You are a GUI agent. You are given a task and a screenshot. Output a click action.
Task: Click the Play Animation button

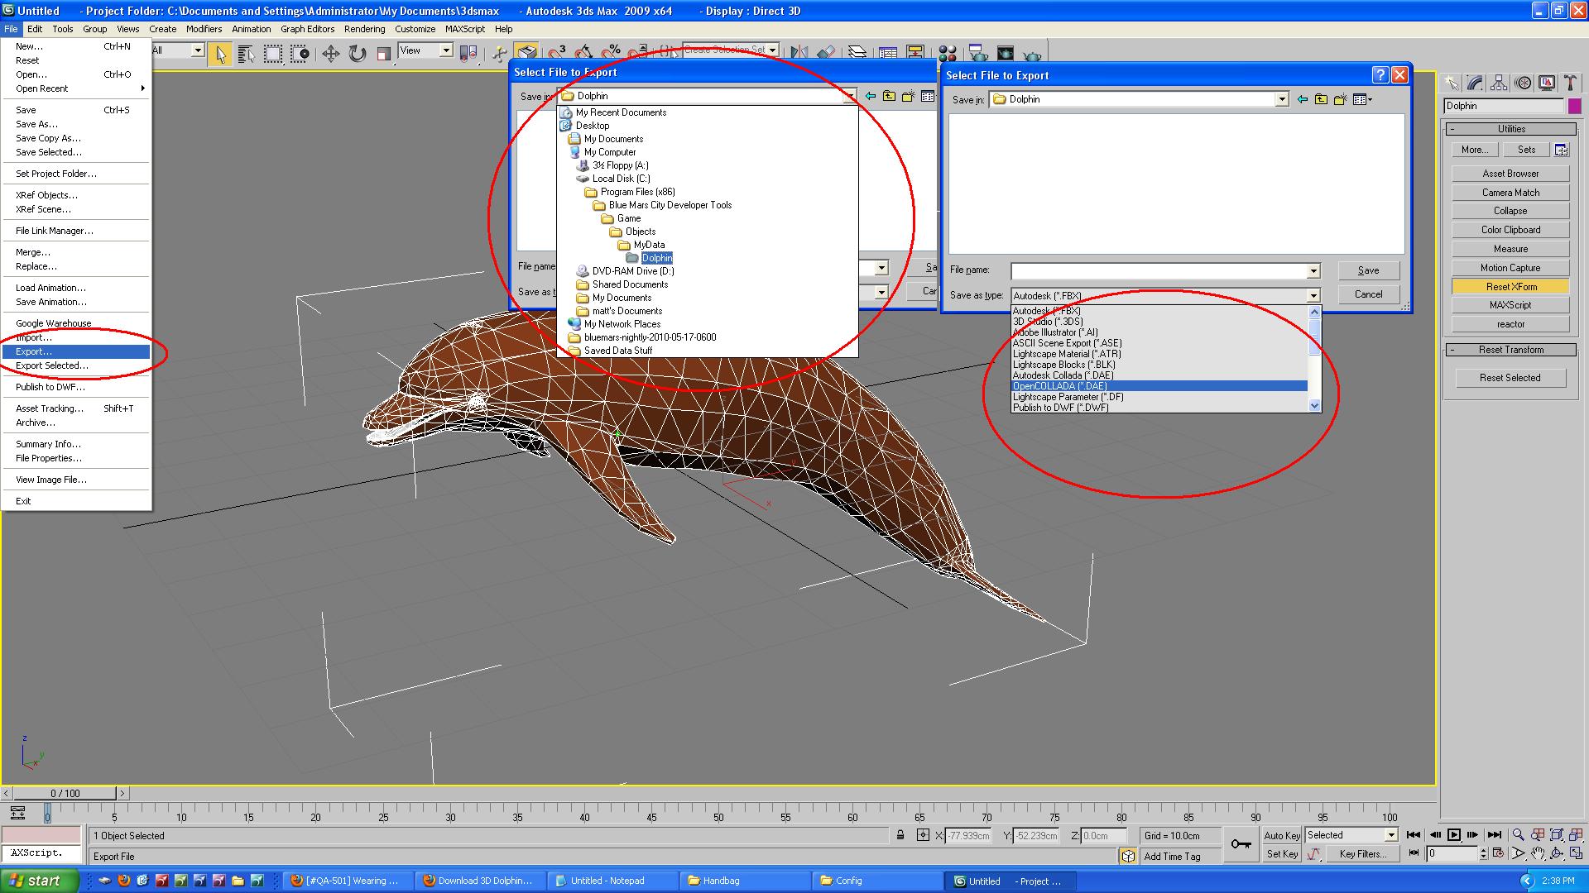(x=1454, y=835)
